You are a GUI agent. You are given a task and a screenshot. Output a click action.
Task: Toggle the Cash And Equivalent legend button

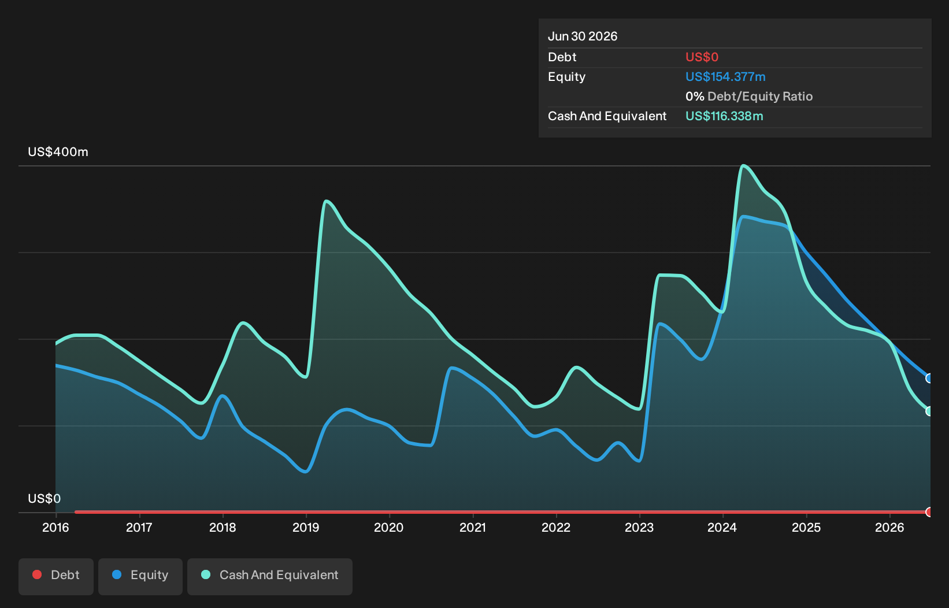point(270,576)
